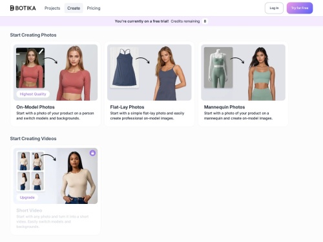Click the Flat-Lay Photos description text
Viewport: 323px width, 242px height.
(x=147, y=116)
